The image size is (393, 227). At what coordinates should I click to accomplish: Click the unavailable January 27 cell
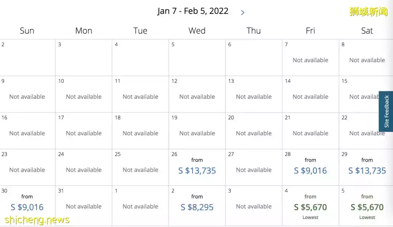click(254, 167)
